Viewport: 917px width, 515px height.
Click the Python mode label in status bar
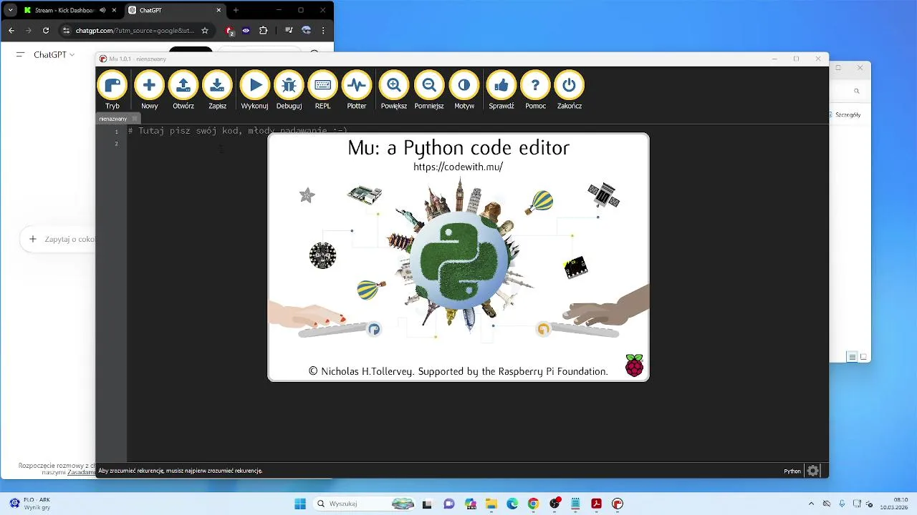click(792, 471)
